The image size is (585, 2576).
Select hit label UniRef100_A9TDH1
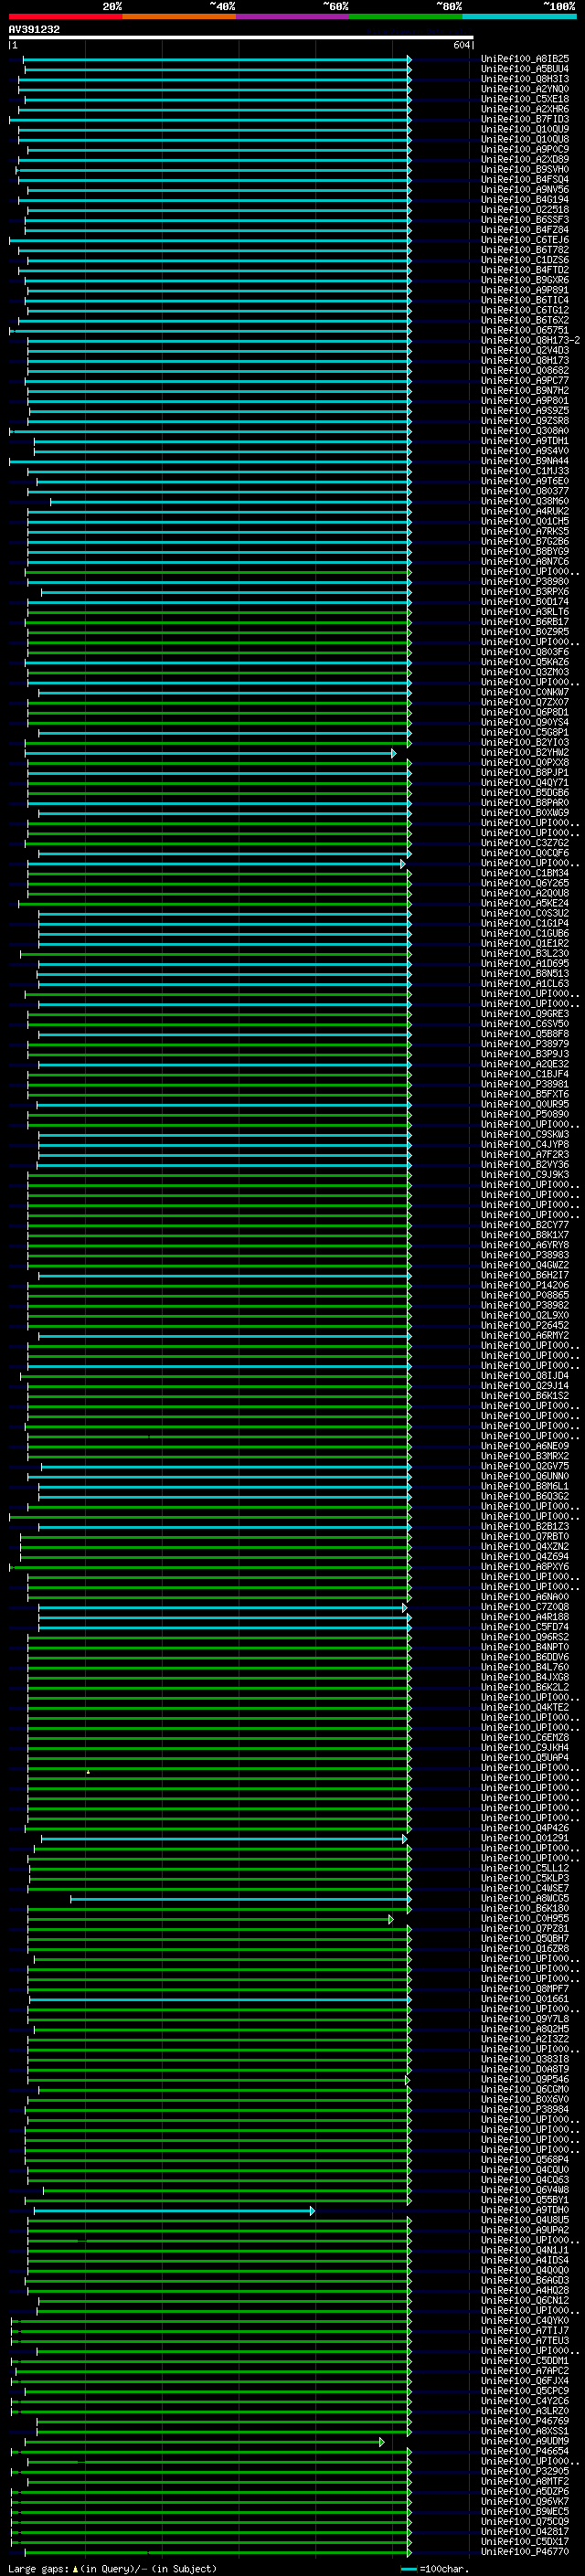coord(525,441)
